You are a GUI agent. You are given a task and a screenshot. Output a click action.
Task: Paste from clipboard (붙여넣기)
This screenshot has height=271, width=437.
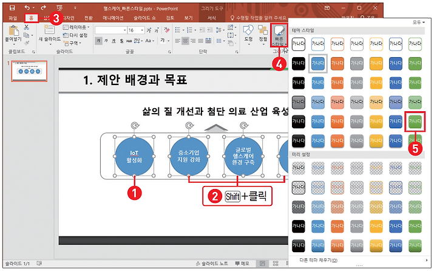tap(13, 35)
